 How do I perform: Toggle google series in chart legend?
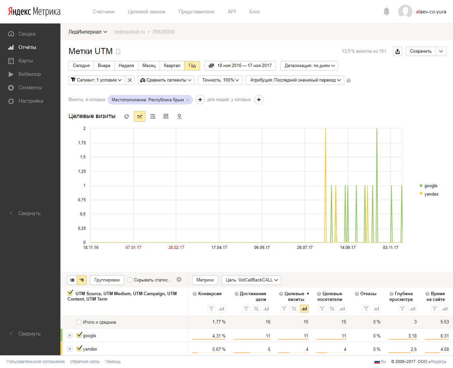(428, 186)
